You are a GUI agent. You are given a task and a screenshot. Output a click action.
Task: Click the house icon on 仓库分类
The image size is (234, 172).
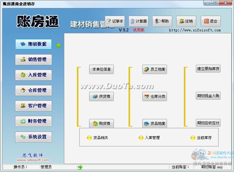[147, 96]
